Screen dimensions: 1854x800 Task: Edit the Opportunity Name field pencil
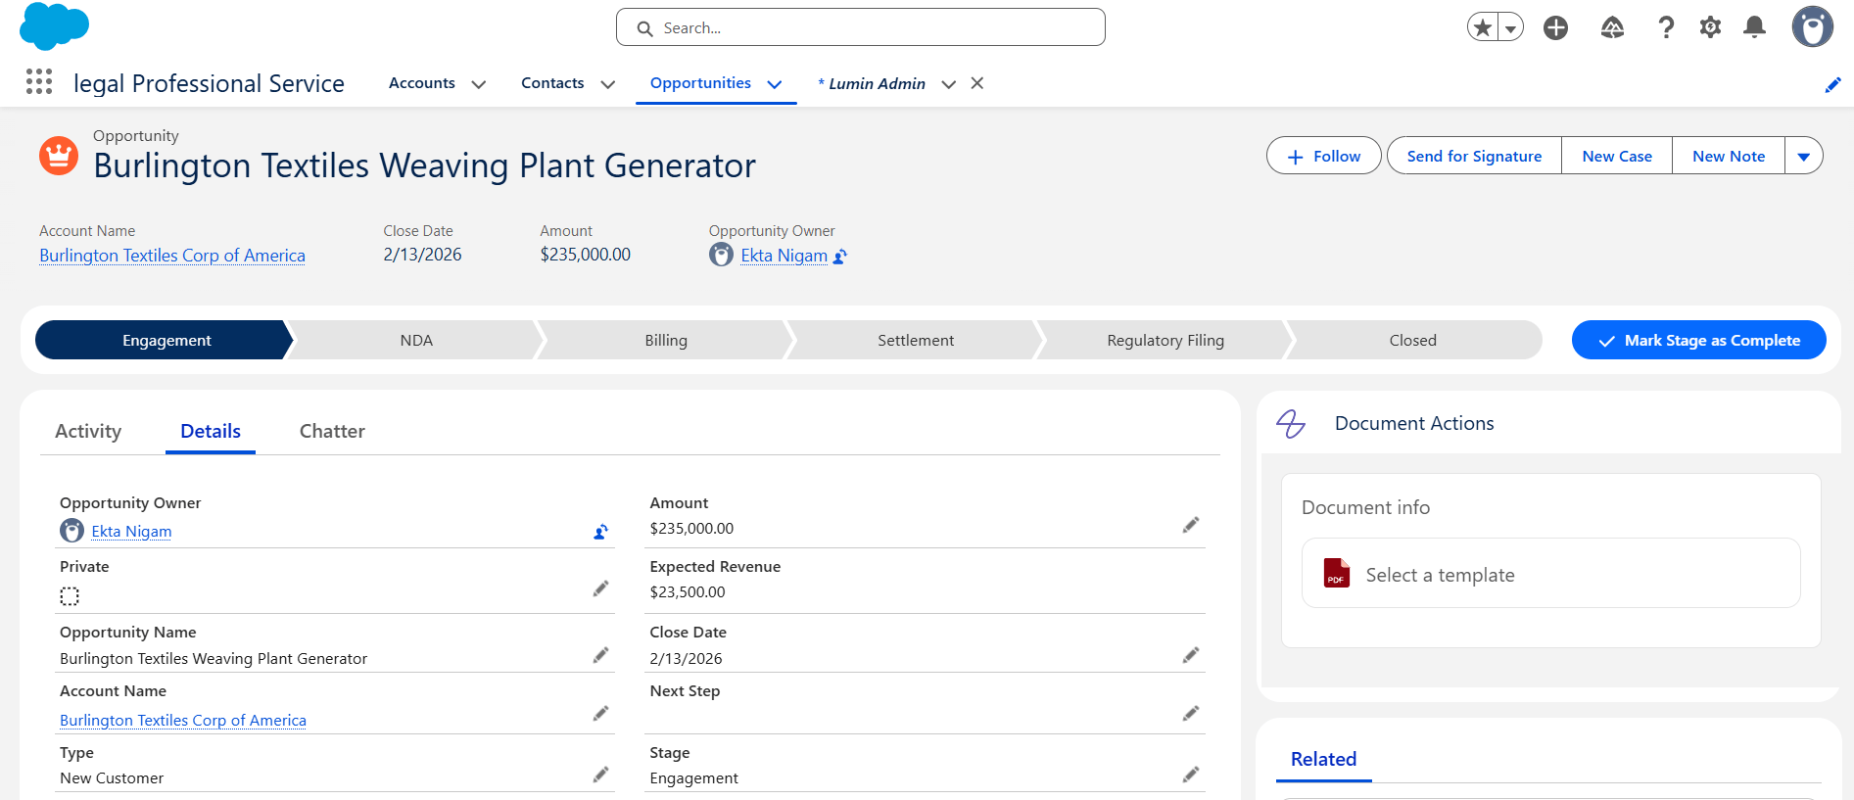(600, 655)
